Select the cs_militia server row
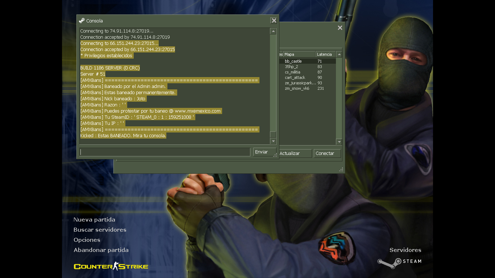Image resolution: width=495 pixels, height=278 pixels. click(307, 72)
